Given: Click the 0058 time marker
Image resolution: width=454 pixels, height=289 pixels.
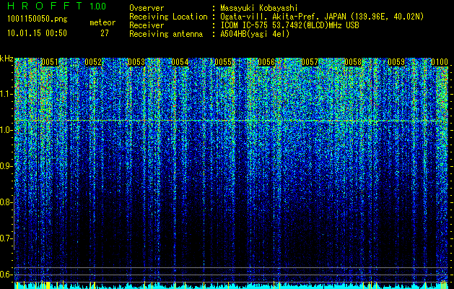Looking at the screenshot, I should point(353,62).
